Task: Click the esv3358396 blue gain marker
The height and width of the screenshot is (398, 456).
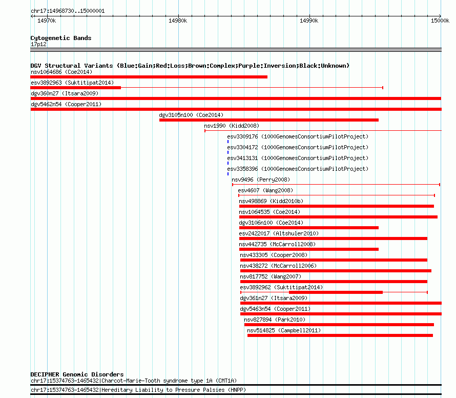Action: point(228,174)
